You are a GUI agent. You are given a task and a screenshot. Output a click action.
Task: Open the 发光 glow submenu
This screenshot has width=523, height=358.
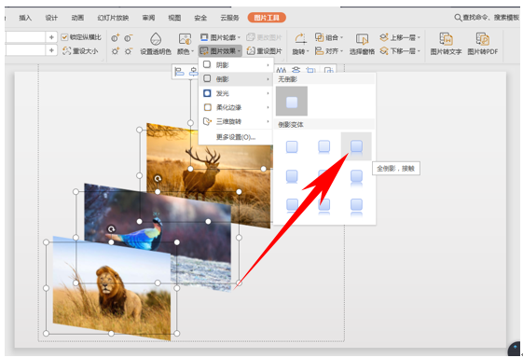236,93
